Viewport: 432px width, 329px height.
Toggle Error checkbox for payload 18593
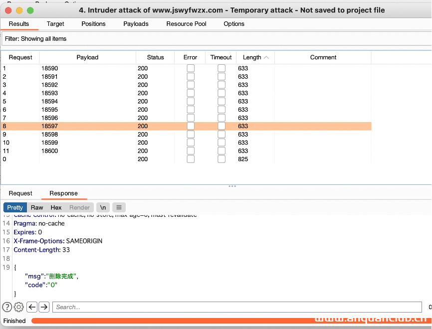pos(191,93)
